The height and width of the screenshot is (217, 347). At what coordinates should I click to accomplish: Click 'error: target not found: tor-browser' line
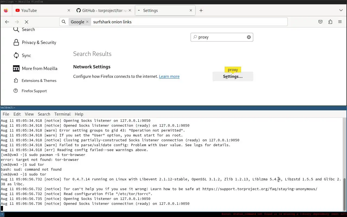pos(40,159)
